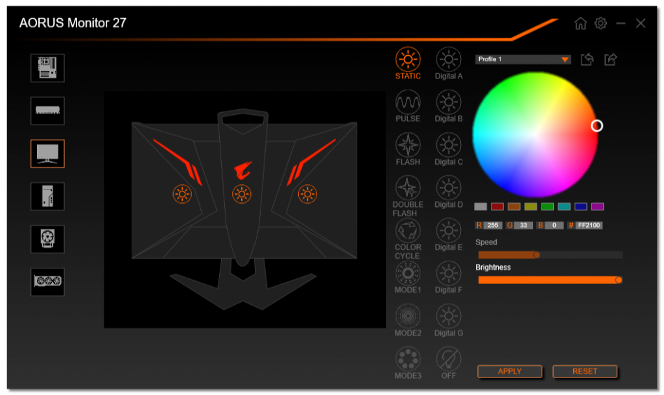Open the monitor device in sidebar
664x395 pixels.
[47, 153]
